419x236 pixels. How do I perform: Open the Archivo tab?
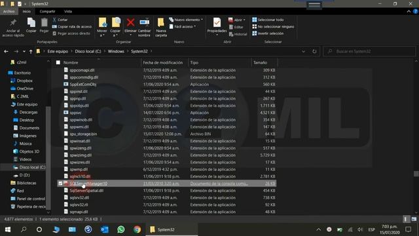pos(9,12)
